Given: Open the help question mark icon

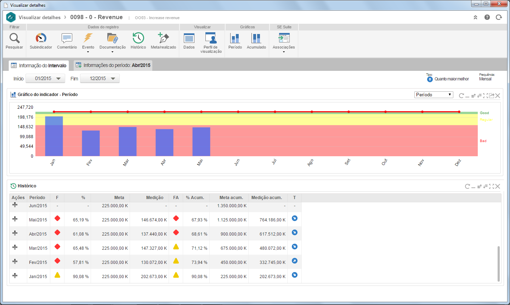Looking at the screenshot, I should tap(487, 17).
